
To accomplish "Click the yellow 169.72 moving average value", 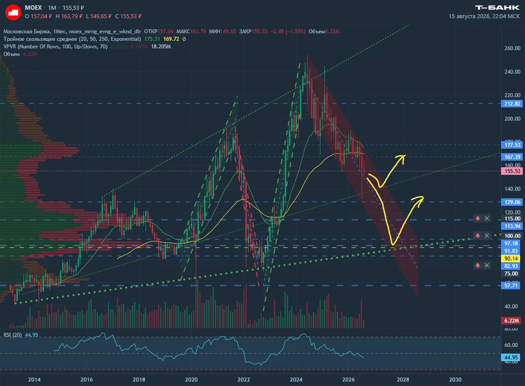I will (171, 39).
